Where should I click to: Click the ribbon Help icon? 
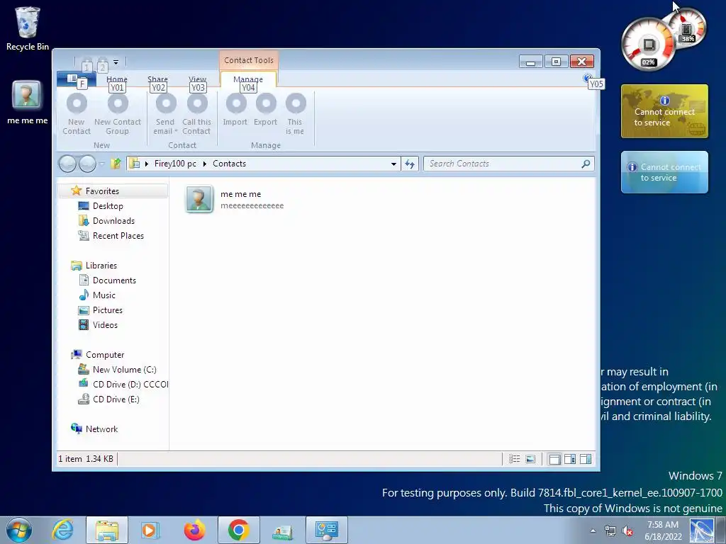587,78
